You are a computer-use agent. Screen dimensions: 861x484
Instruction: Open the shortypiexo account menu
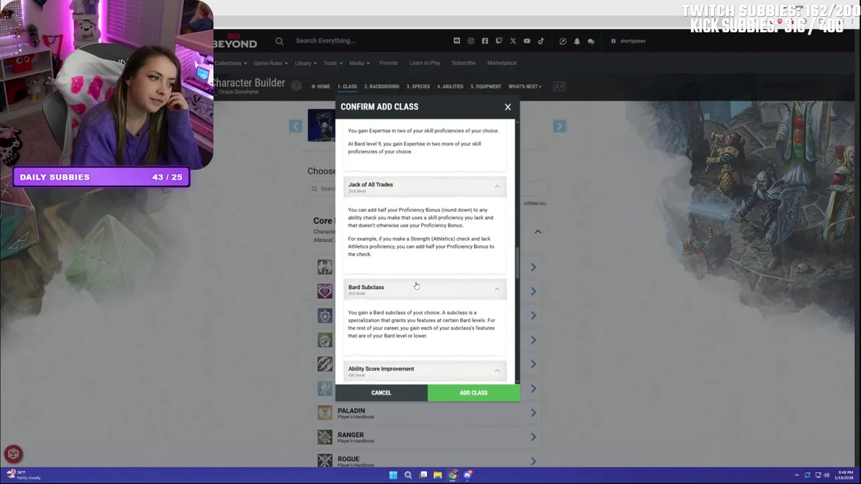(x=628, y=41)
